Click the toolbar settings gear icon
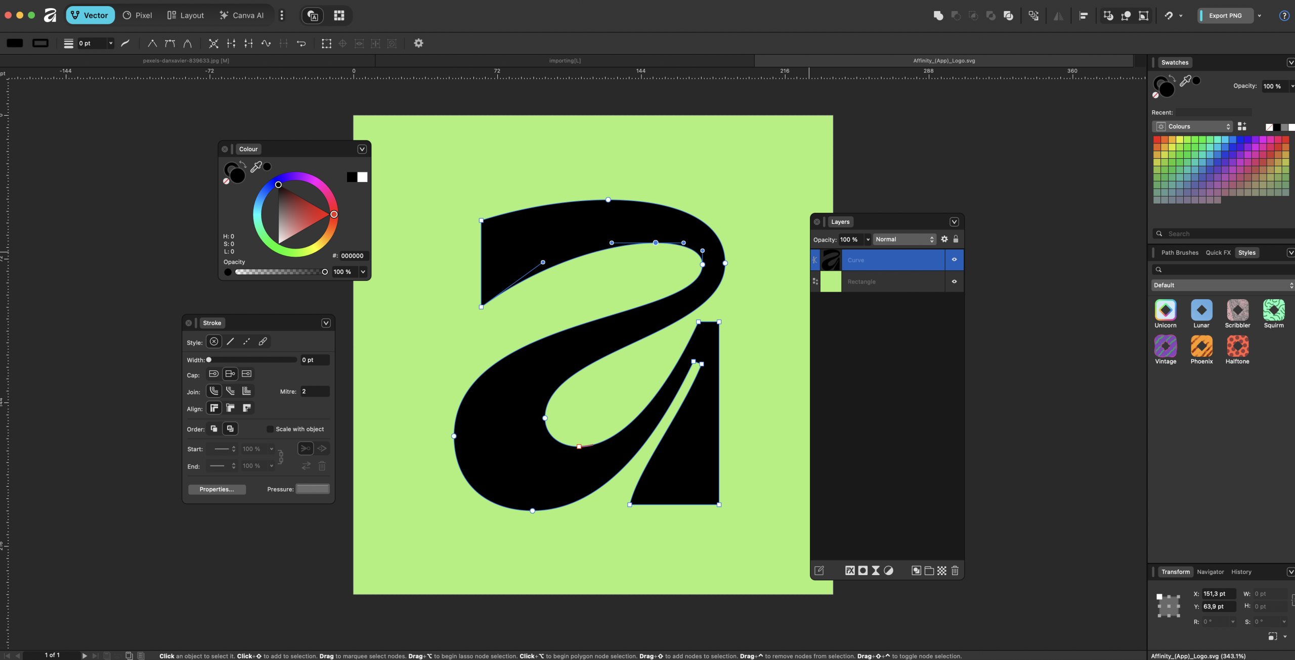1295x660 pixels. point(418,43)
